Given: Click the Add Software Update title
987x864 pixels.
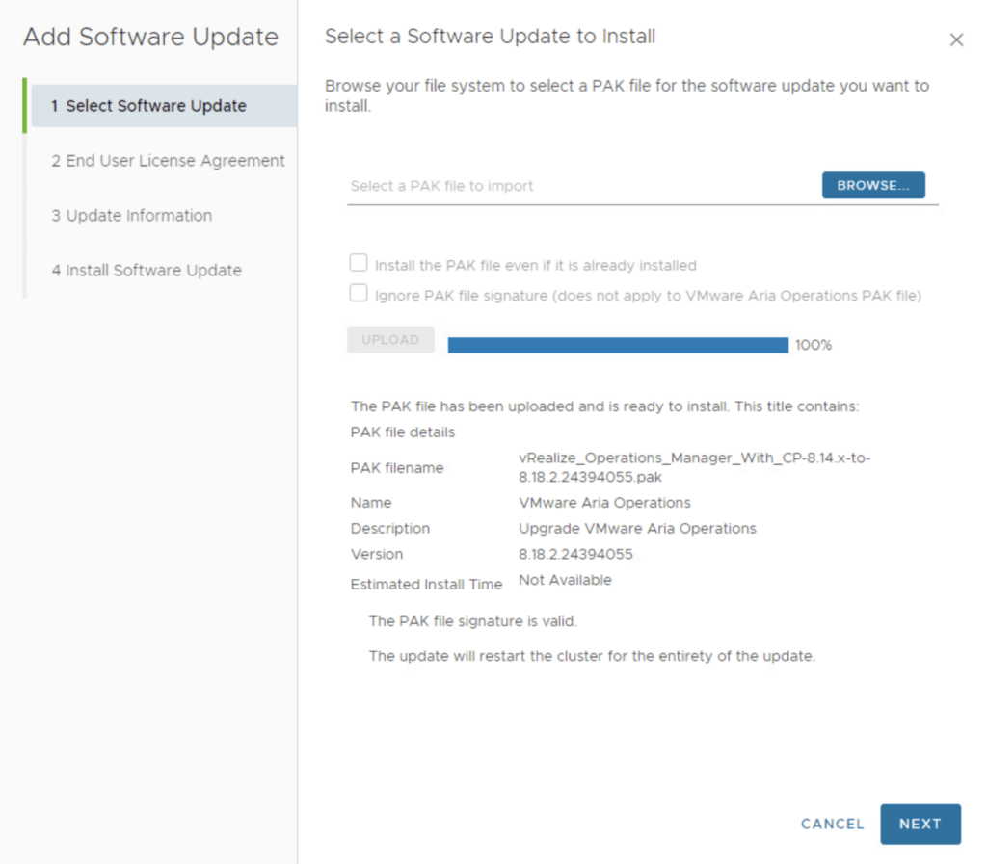Looking at the screenshot, I should click(x=150, y=38).
